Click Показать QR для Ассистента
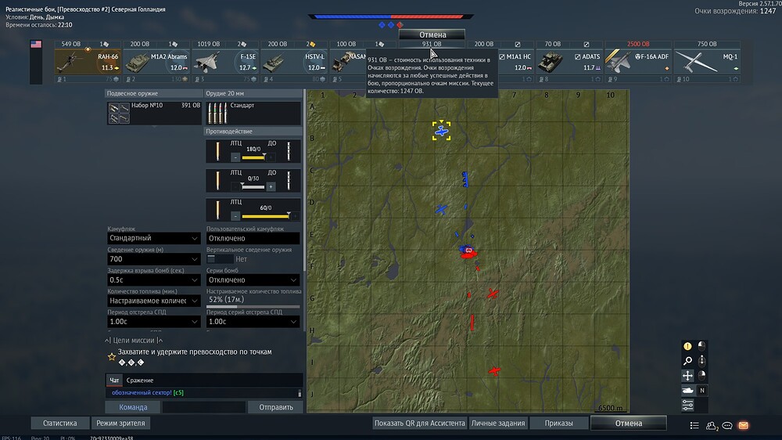This screenshot has height=440, width=782. tap(419, 423)
